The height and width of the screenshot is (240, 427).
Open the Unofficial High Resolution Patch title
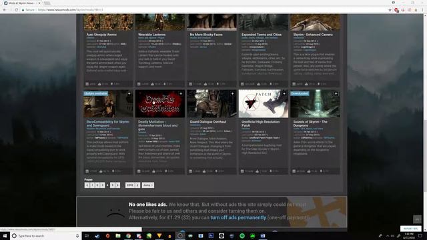pos(260,123)
